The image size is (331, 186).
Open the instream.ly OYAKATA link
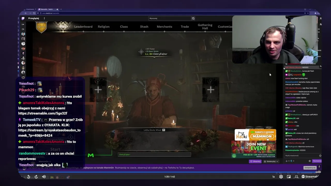tap(49, 133)
